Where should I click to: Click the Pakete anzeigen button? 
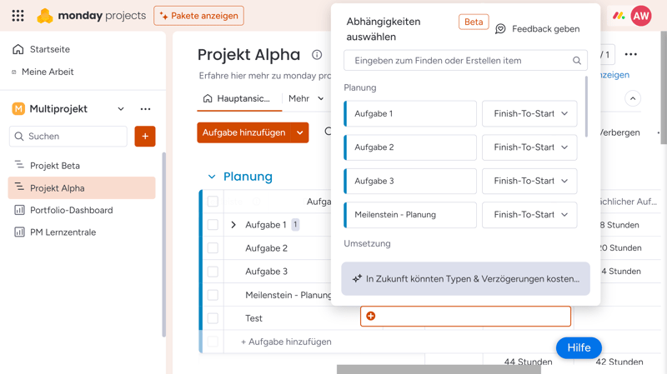(198, 16)
